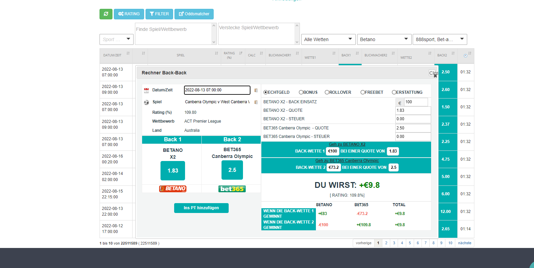Click the BACK2 cell showing 4.75

[445, 159]
